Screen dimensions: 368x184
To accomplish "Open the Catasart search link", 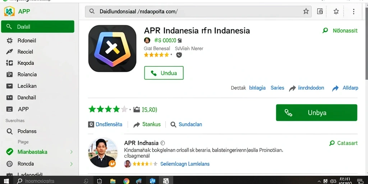I will tap(344, 143).
